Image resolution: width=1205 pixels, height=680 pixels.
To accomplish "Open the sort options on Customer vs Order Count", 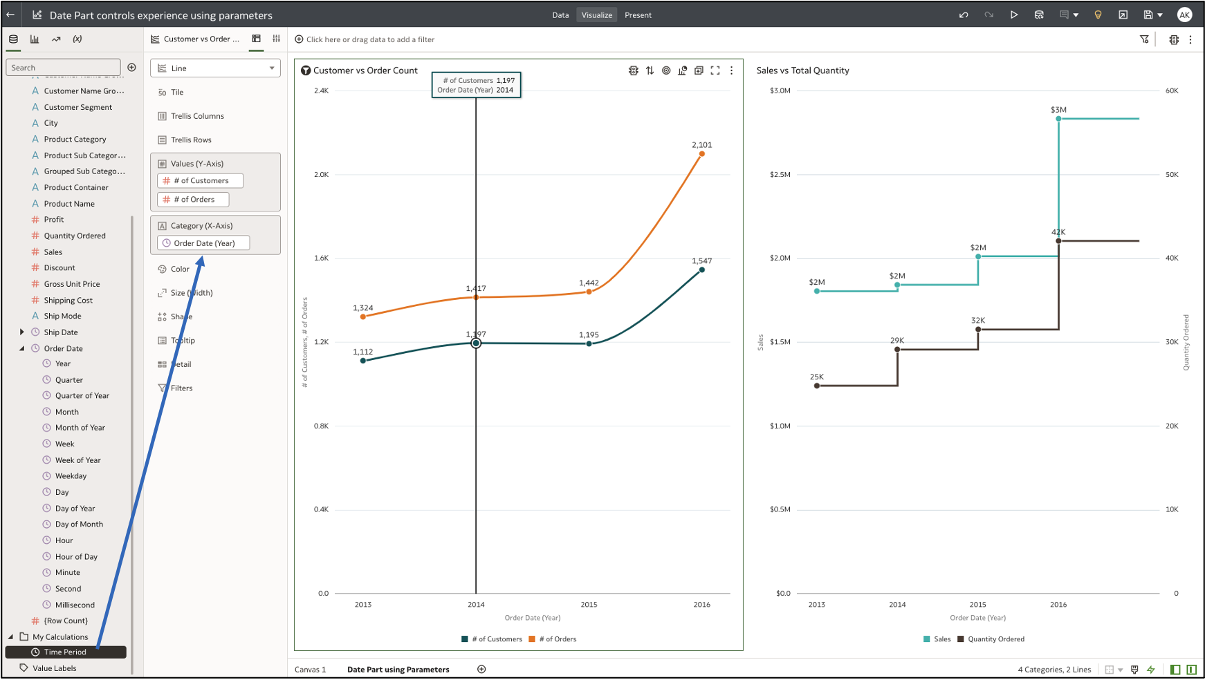I will click(x=650, y=70).
